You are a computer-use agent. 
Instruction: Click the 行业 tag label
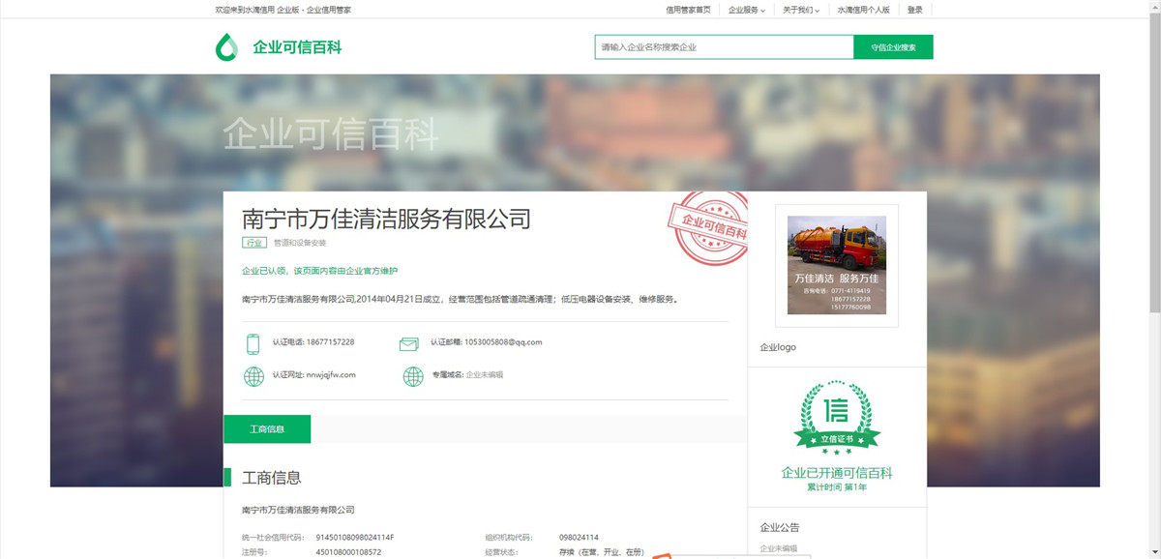pos(254,243)
